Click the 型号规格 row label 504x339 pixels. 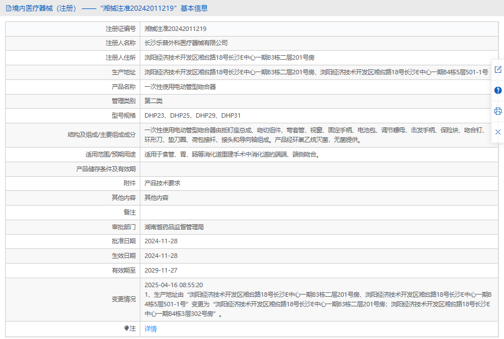point(123,115)
